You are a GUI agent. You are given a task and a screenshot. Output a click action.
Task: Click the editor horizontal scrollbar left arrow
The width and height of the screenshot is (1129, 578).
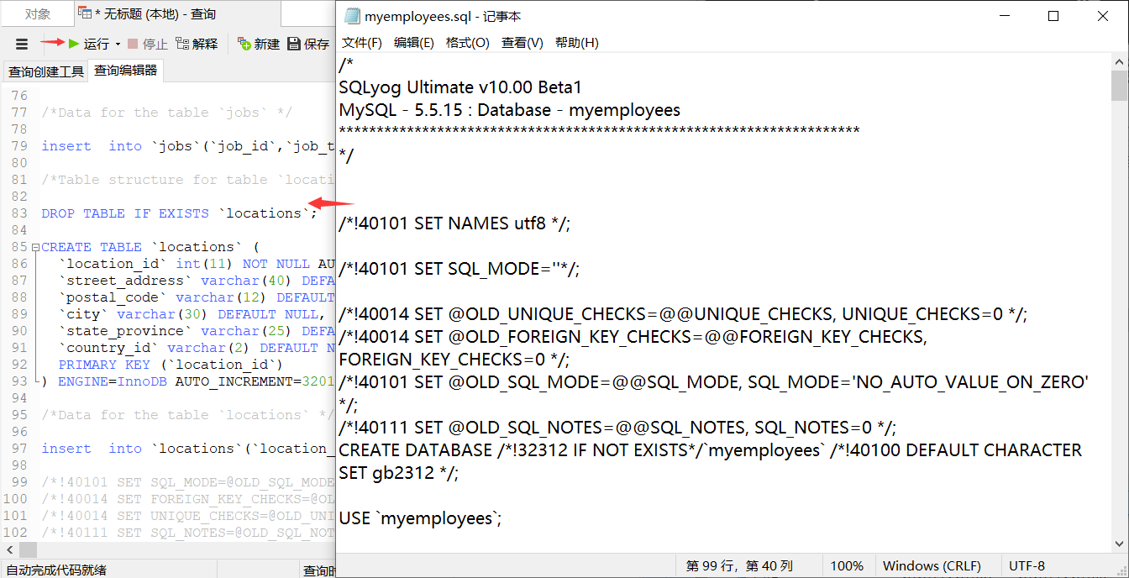tap(8, 549)
